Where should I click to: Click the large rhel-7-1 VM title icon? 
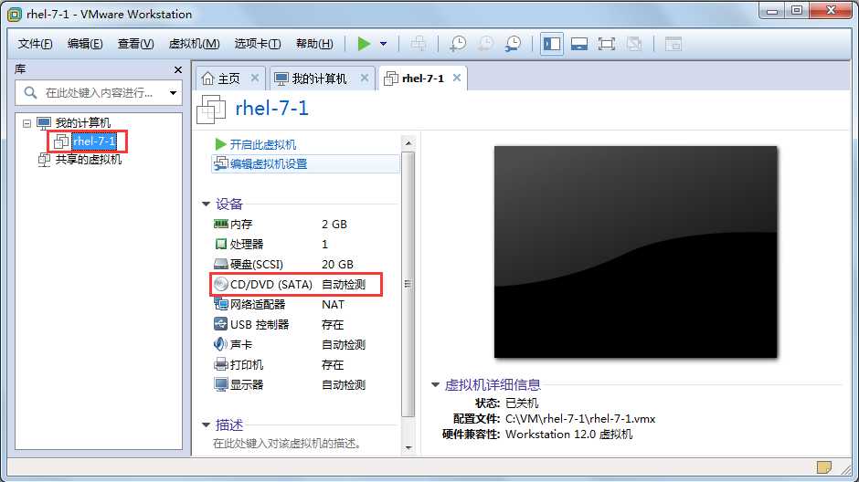211,109
